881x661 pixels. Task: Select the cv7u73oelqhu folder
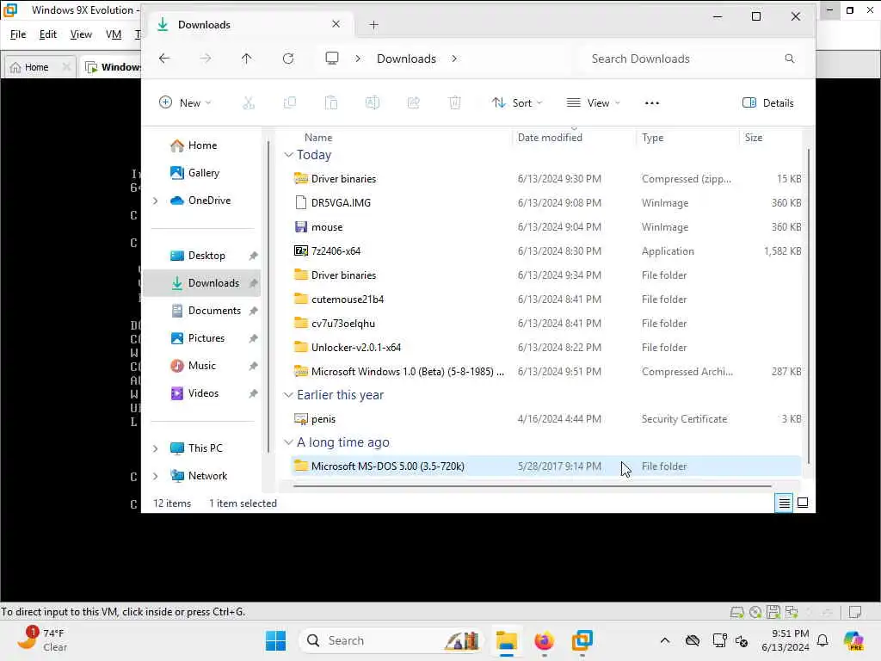(x=545, y=324)
